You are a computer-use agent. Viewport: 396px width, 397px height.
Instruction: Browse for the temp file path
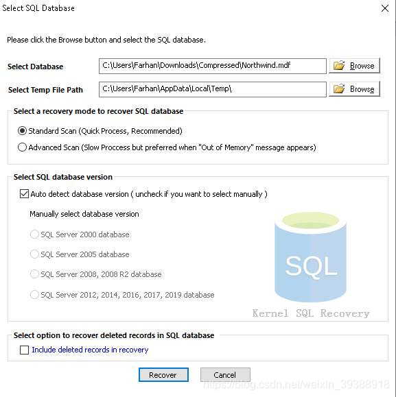click(x=354, y=89)
